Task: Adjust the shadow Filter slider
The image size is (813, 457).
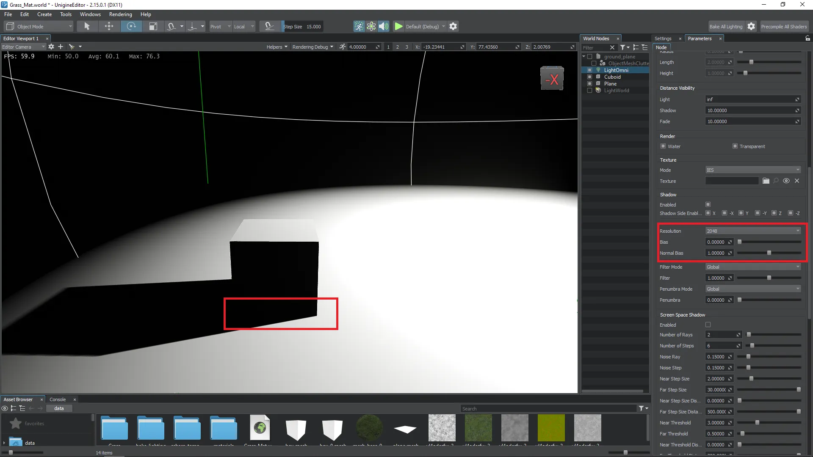Action: (x=769, y=278)
